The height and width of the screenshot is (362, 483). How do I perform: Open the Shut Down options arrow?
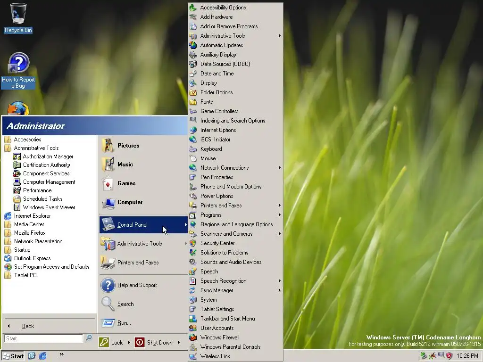pyautogui.click(x=179, y=343)
